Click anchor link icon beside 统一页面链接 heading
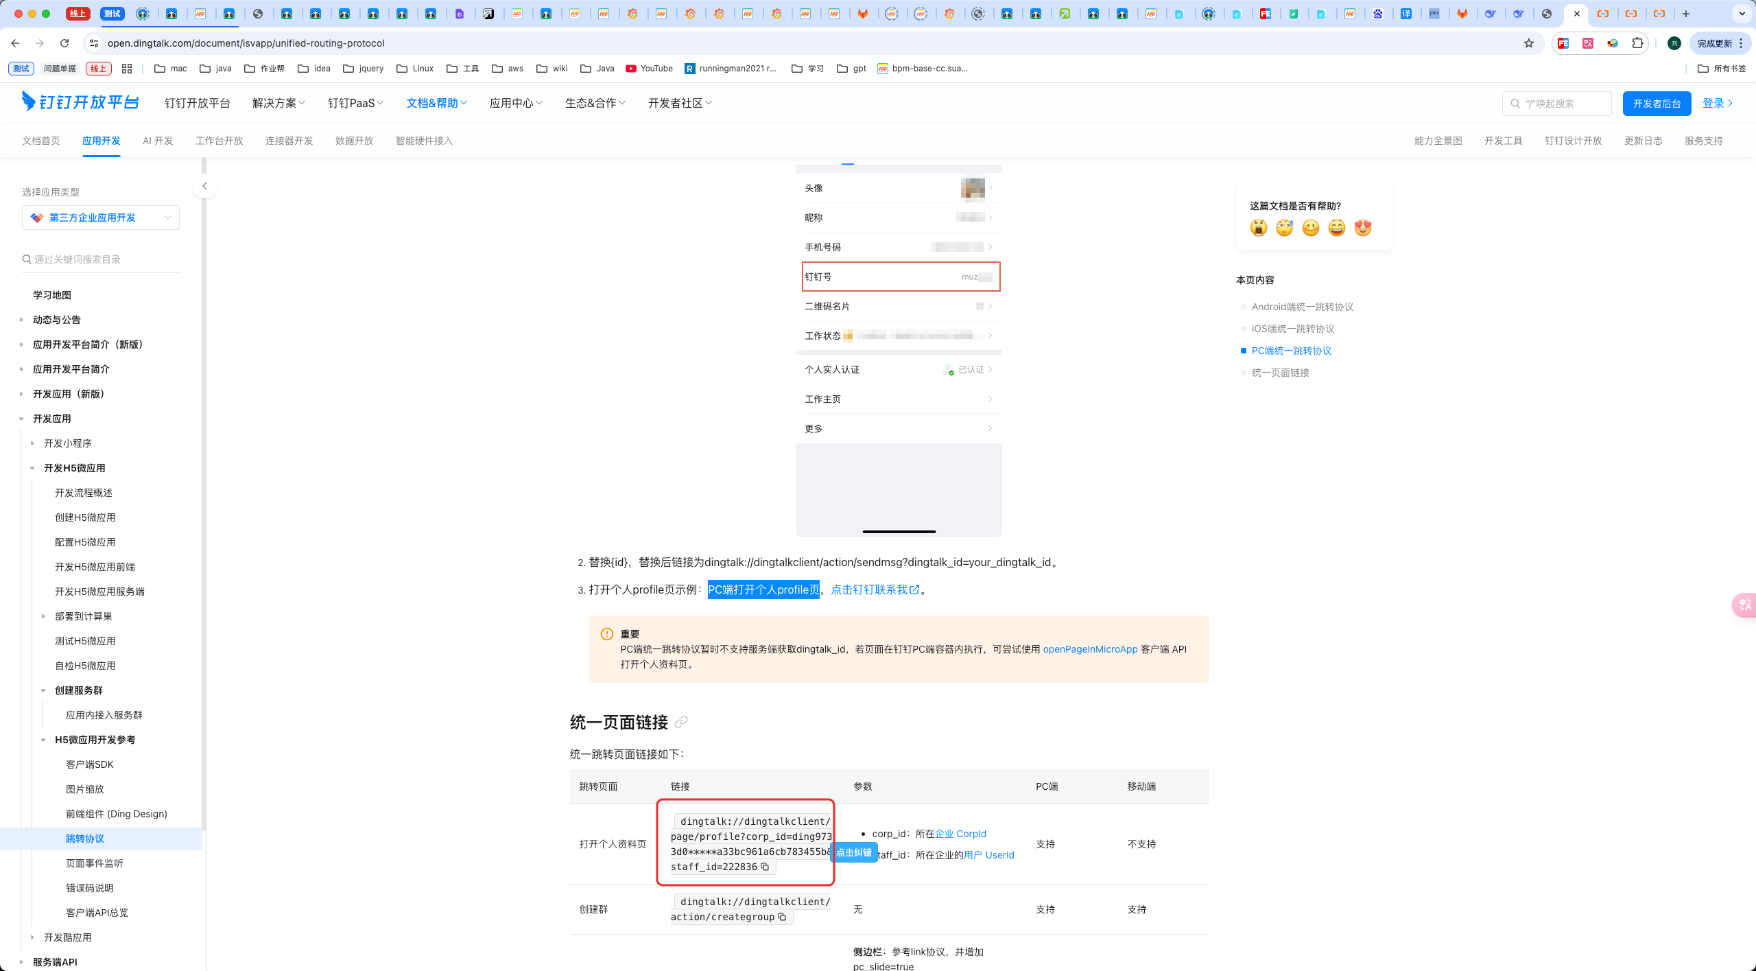This screenshot has height=971, width=1756. [680, 722]
